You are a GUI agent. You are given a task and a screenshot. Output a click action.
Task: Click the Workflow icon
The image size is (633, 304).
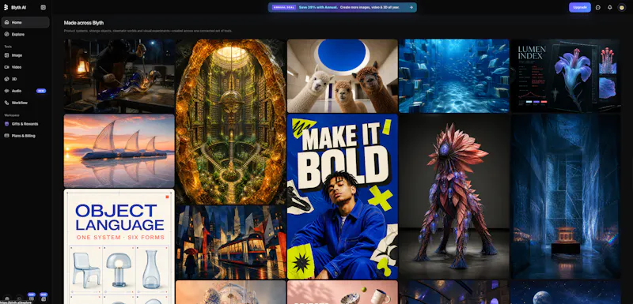coord(6,103)
